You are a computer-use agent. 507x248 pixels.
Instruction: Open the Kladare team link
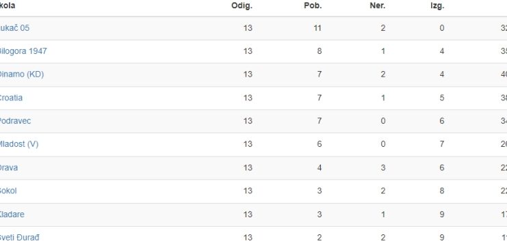coord(12,215)
